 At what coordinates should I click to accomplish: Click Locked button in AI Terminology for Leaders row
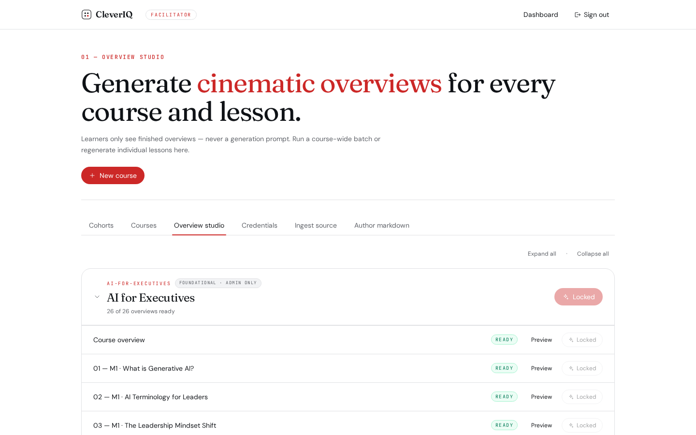[582, 397]
